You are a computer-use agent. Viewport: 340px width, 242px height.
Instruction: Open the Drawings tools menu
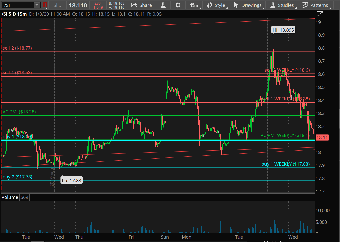(x=249, y=5)
